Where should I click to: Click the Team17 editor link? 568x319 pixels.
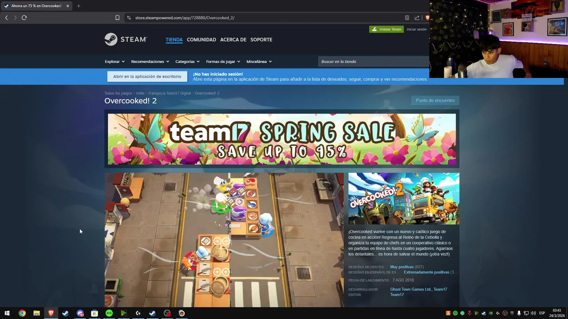point(397,295)
